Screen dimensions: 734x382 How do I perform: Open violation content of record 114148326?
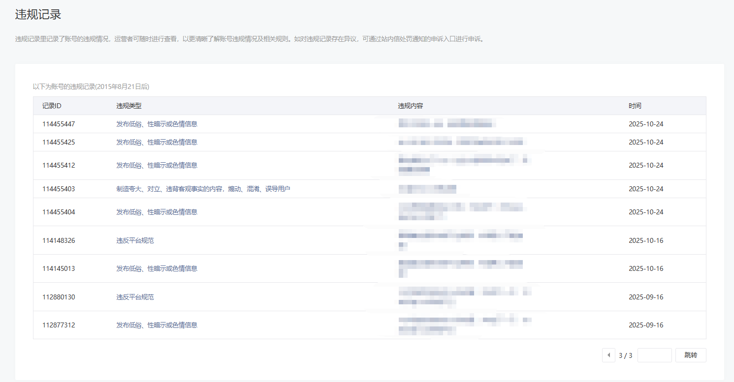point(460,240)
